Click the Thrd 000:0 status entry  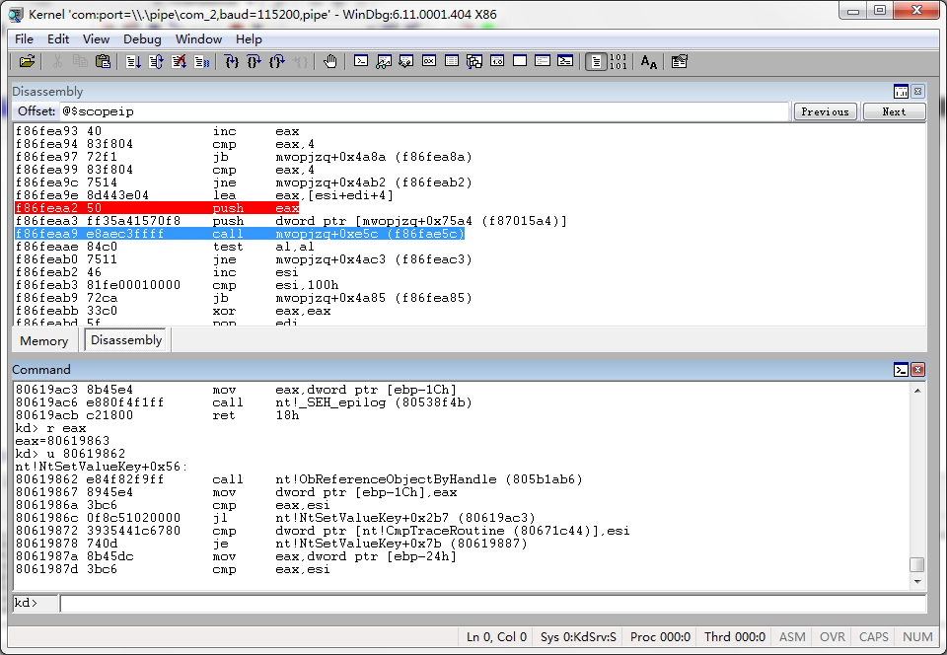[x=734, y=637]
